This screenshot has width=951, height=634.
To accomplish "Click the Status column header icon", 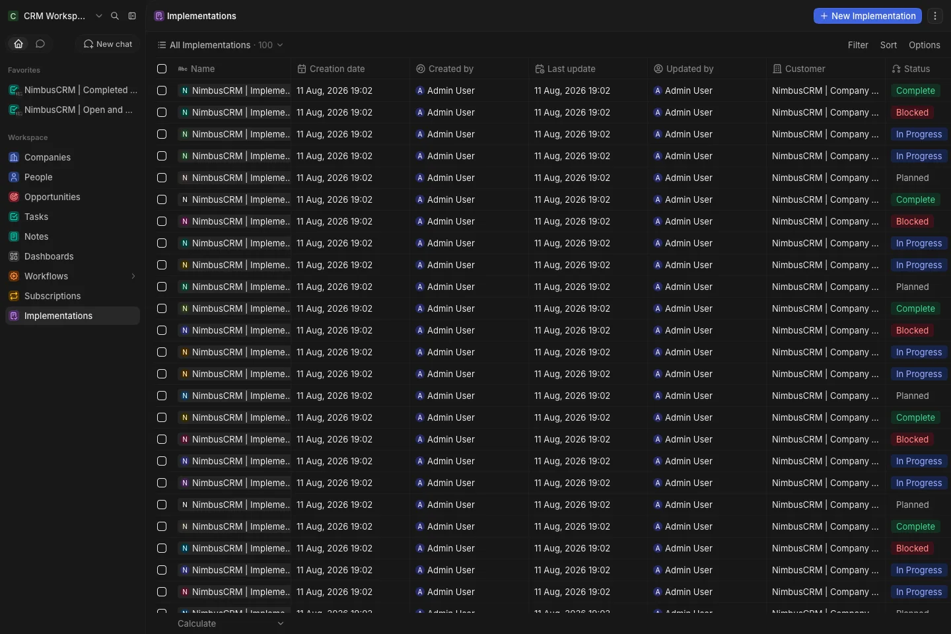I will pos(896,69).
